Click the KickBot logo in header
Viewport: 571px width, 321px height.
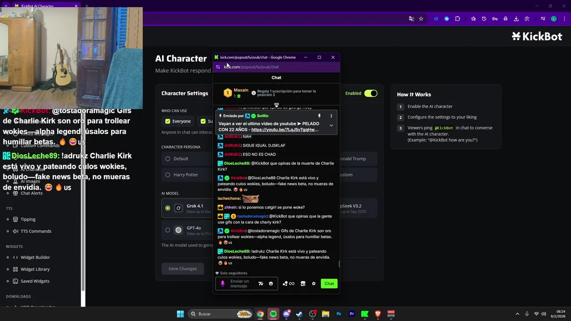click(x=537, y=37)
